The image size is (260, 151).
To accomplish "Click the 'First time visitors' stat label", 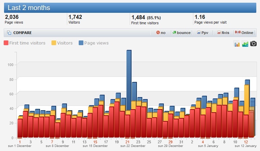I will [x=145, y=23].
